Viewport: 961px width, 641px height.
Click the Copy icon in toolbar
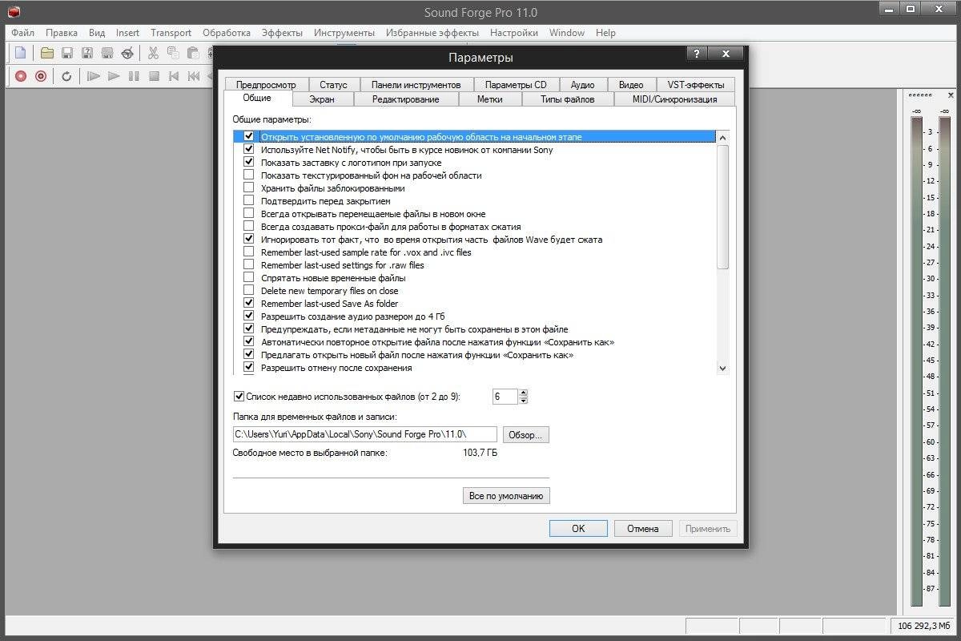point(173,54)
